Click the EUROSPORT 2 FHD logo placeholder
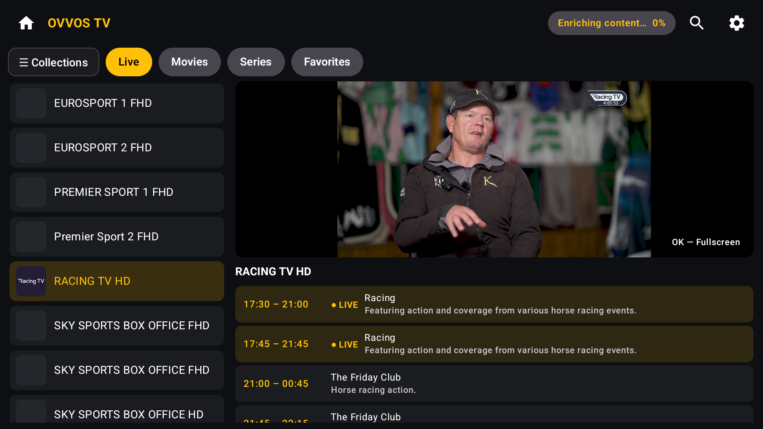The height and width of the screenshot is (429, 763). coord(31,148)
